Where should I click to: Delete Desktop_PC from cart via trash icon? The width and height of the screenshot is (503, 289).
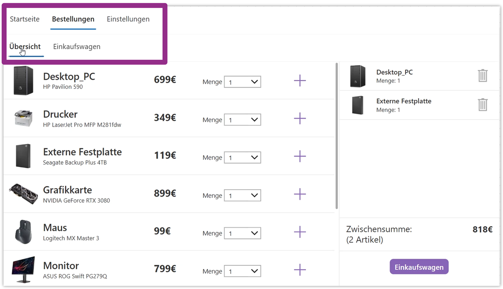pos(483,75)
